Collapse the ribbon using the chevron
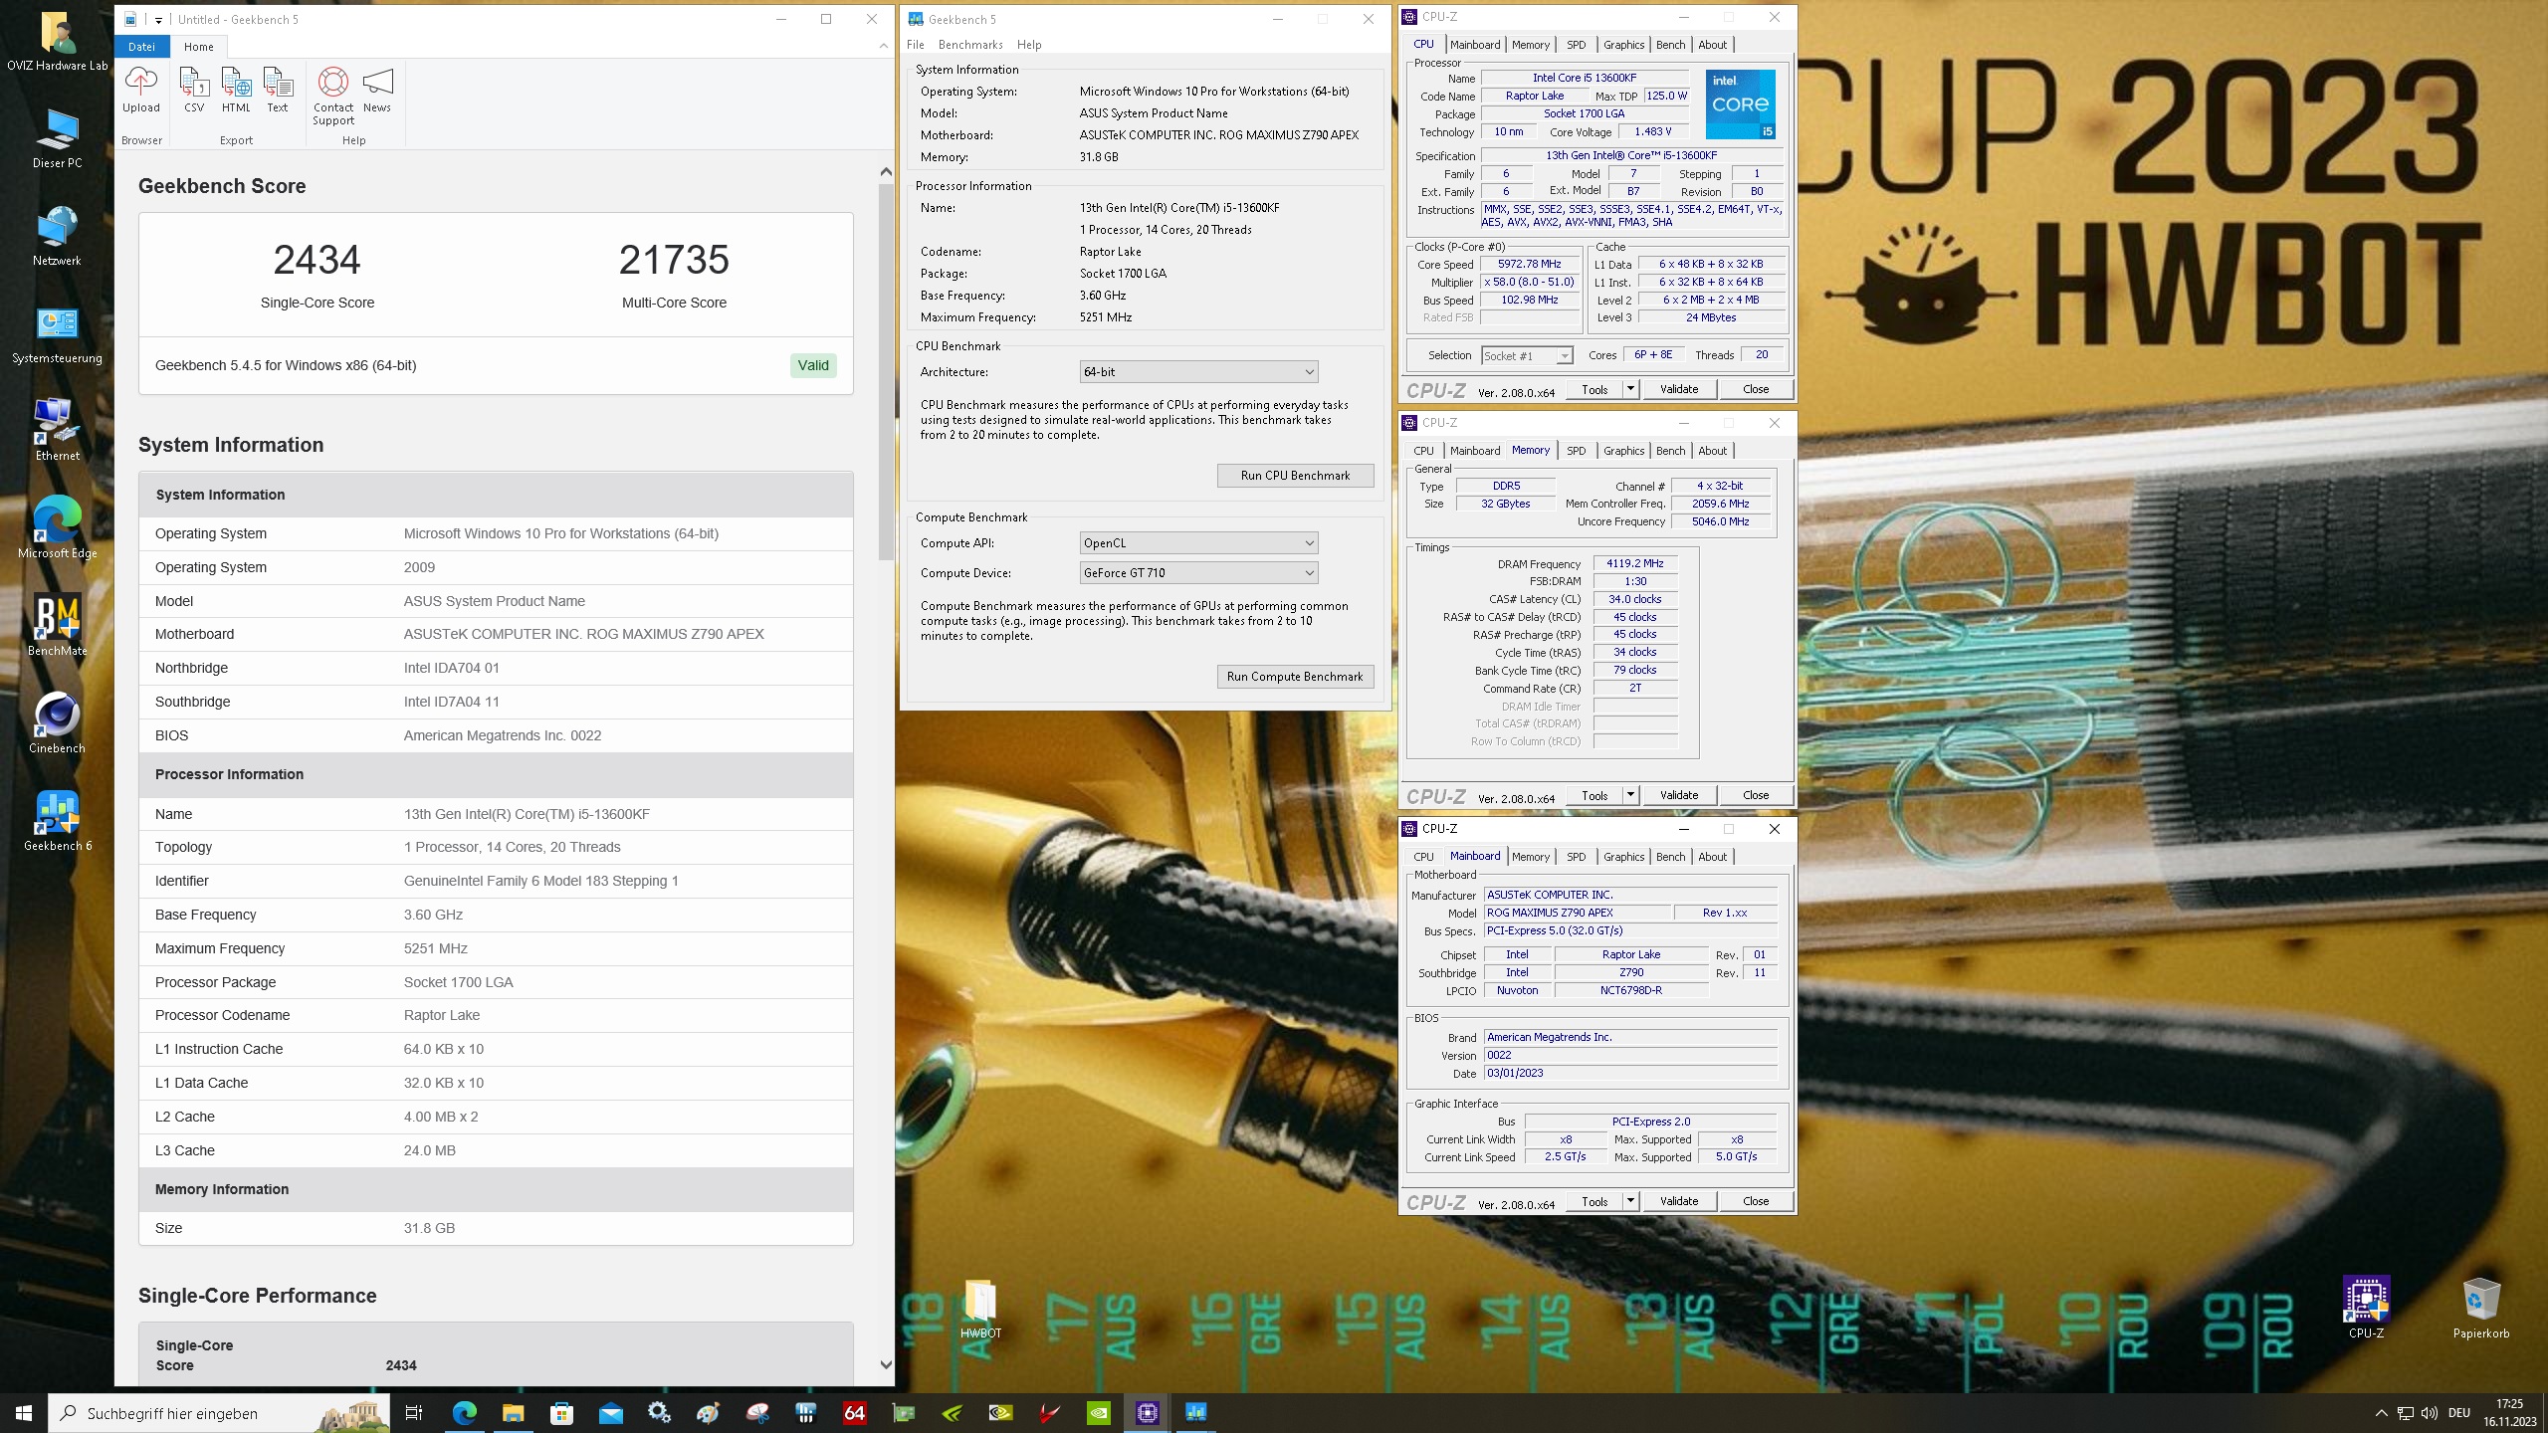 883,46
